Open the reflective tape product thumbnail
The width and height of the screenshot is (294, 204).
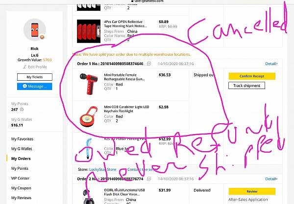pos(89,31)
